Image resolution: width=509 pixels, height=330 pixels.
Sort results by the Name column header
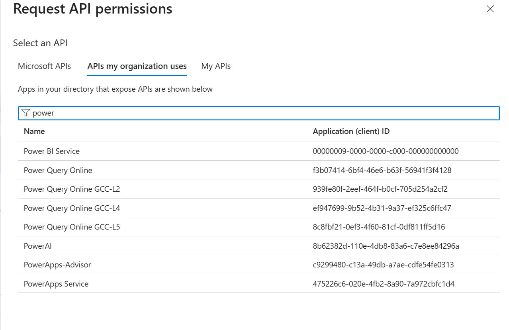click(34, 131)
